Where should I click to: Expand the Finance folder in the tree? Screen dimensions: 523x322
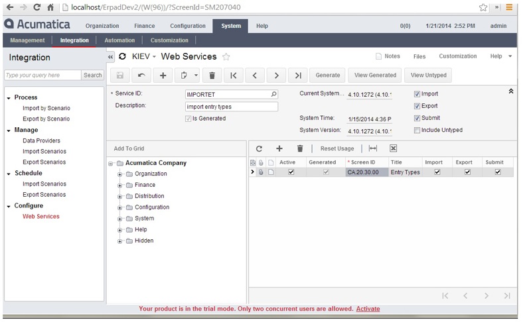[x=120, y=186]
